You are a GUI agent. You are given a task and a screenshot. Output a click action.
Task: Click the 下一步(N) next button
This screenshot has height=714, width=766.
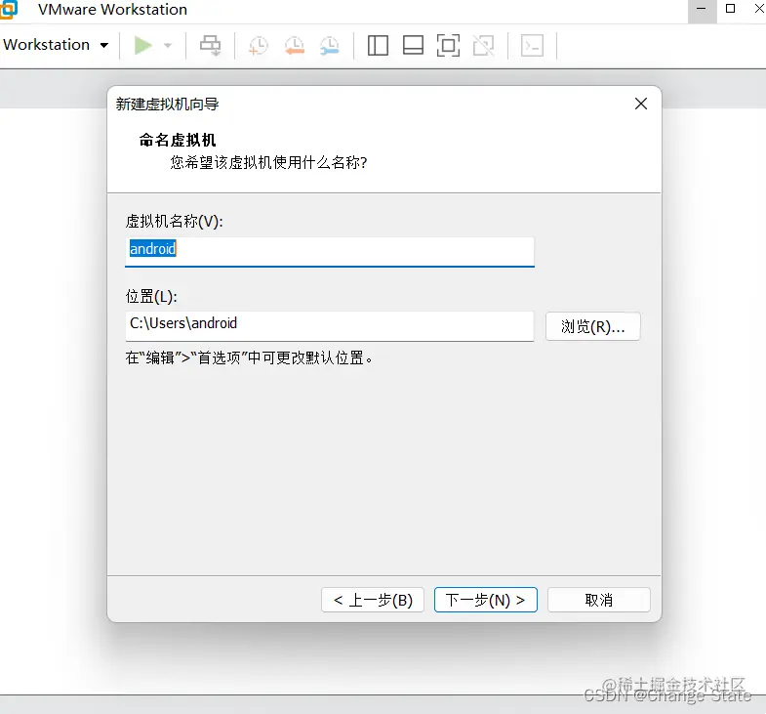coord(486,600)
